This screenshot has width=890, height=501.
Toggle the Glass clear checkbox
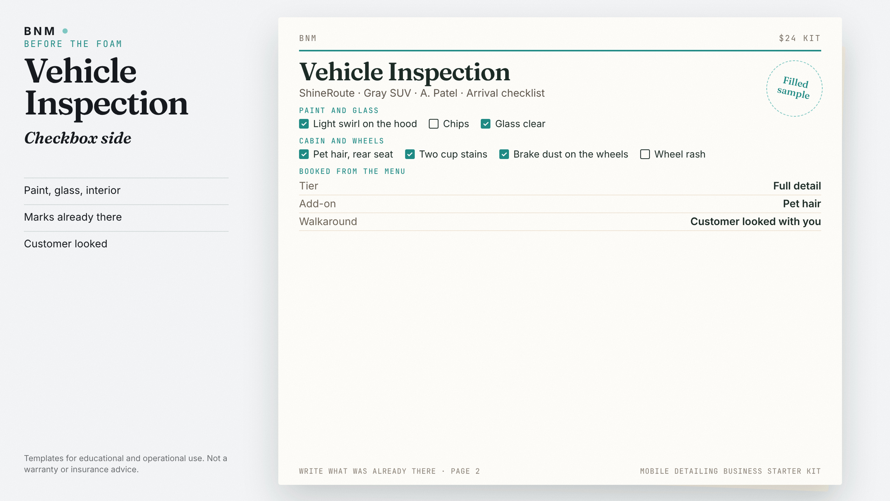486,124
